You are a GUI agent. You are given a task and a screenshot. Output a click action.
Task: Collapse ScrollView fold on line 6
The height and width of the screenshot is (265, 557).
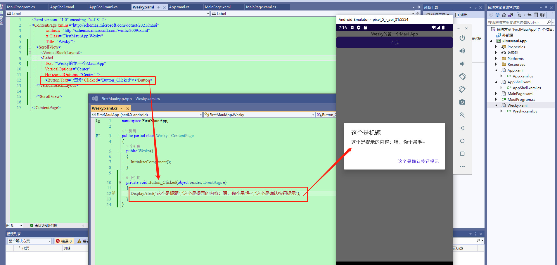(30, 47)
